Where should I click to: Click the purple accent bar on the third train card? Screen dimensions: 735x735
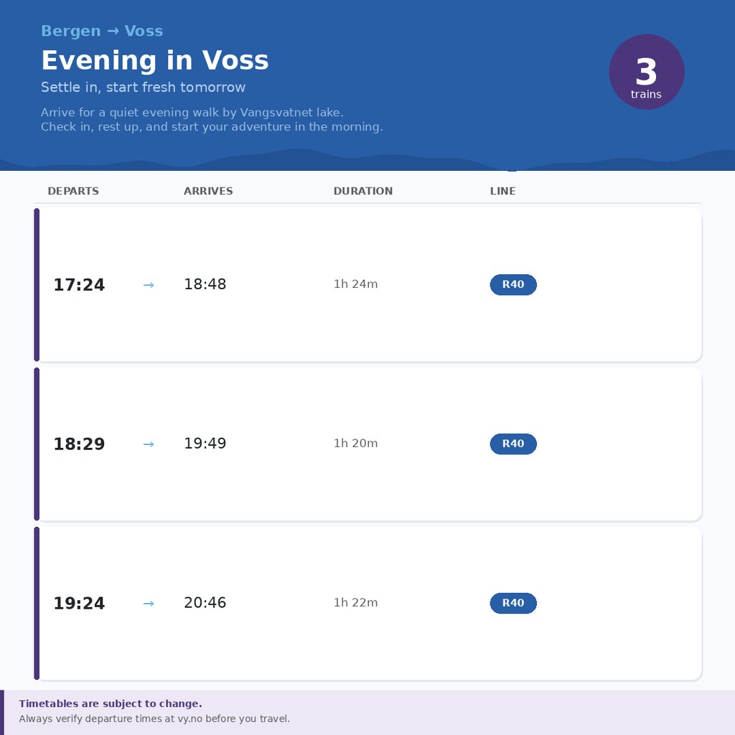35,603
